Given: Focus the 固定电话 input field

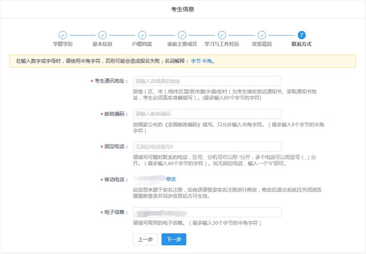Looking at the screenshot, I should coord(207,147).
